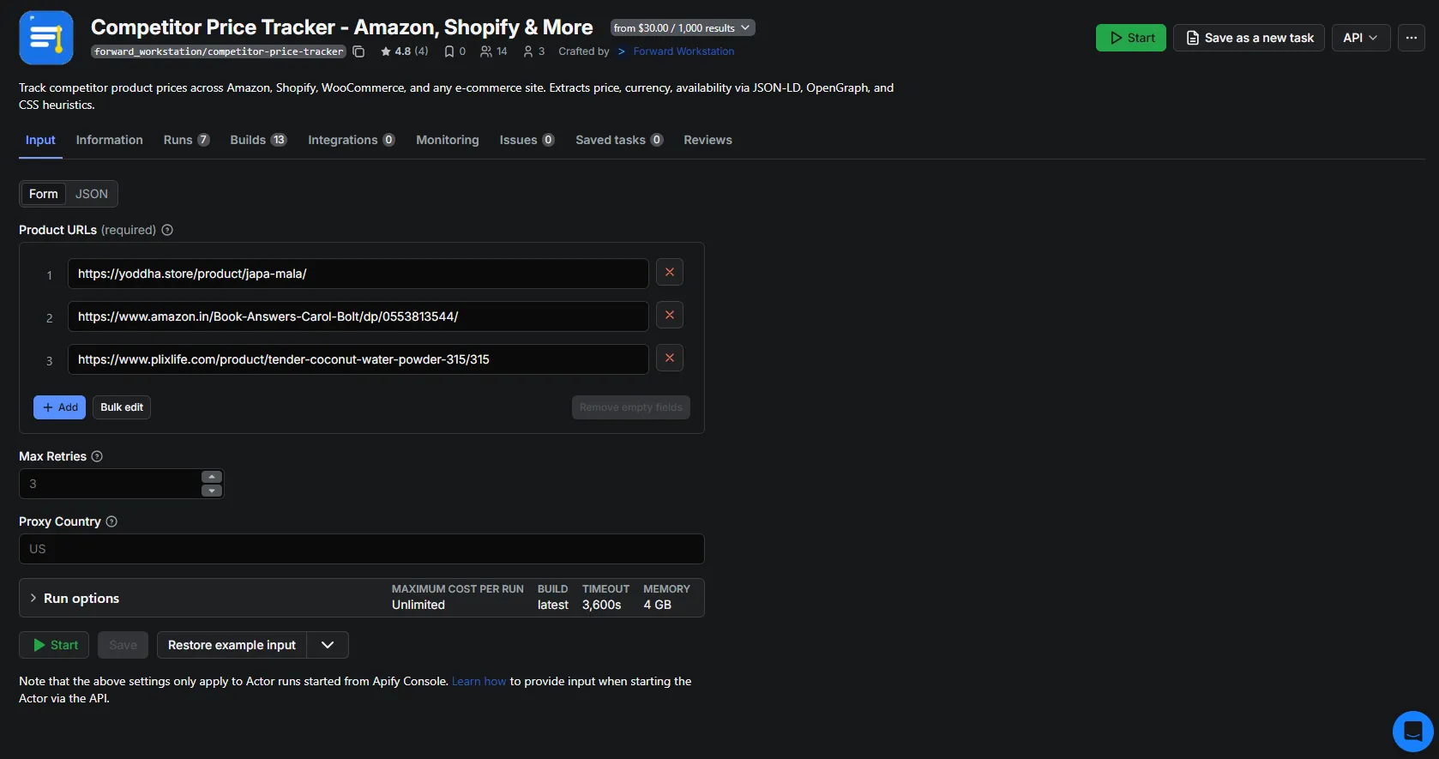The width and height of the screenshot is (1439, 759).
Task: Edit the yoddha.store product URL field
Action: (358, 274)
